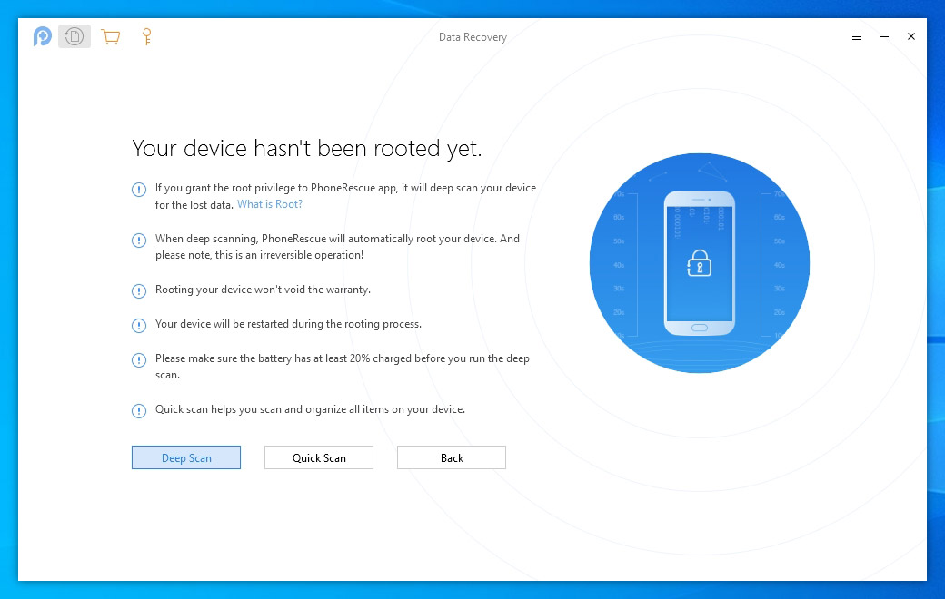Viewport: 945px width, 599px height.
Task: Open the Data Recovery mode icon
Action: [75, 36]
